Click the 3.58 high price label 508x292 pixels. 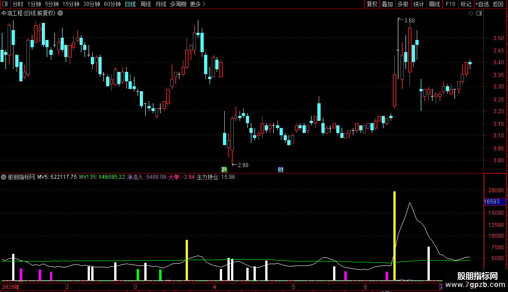[410, 21]
